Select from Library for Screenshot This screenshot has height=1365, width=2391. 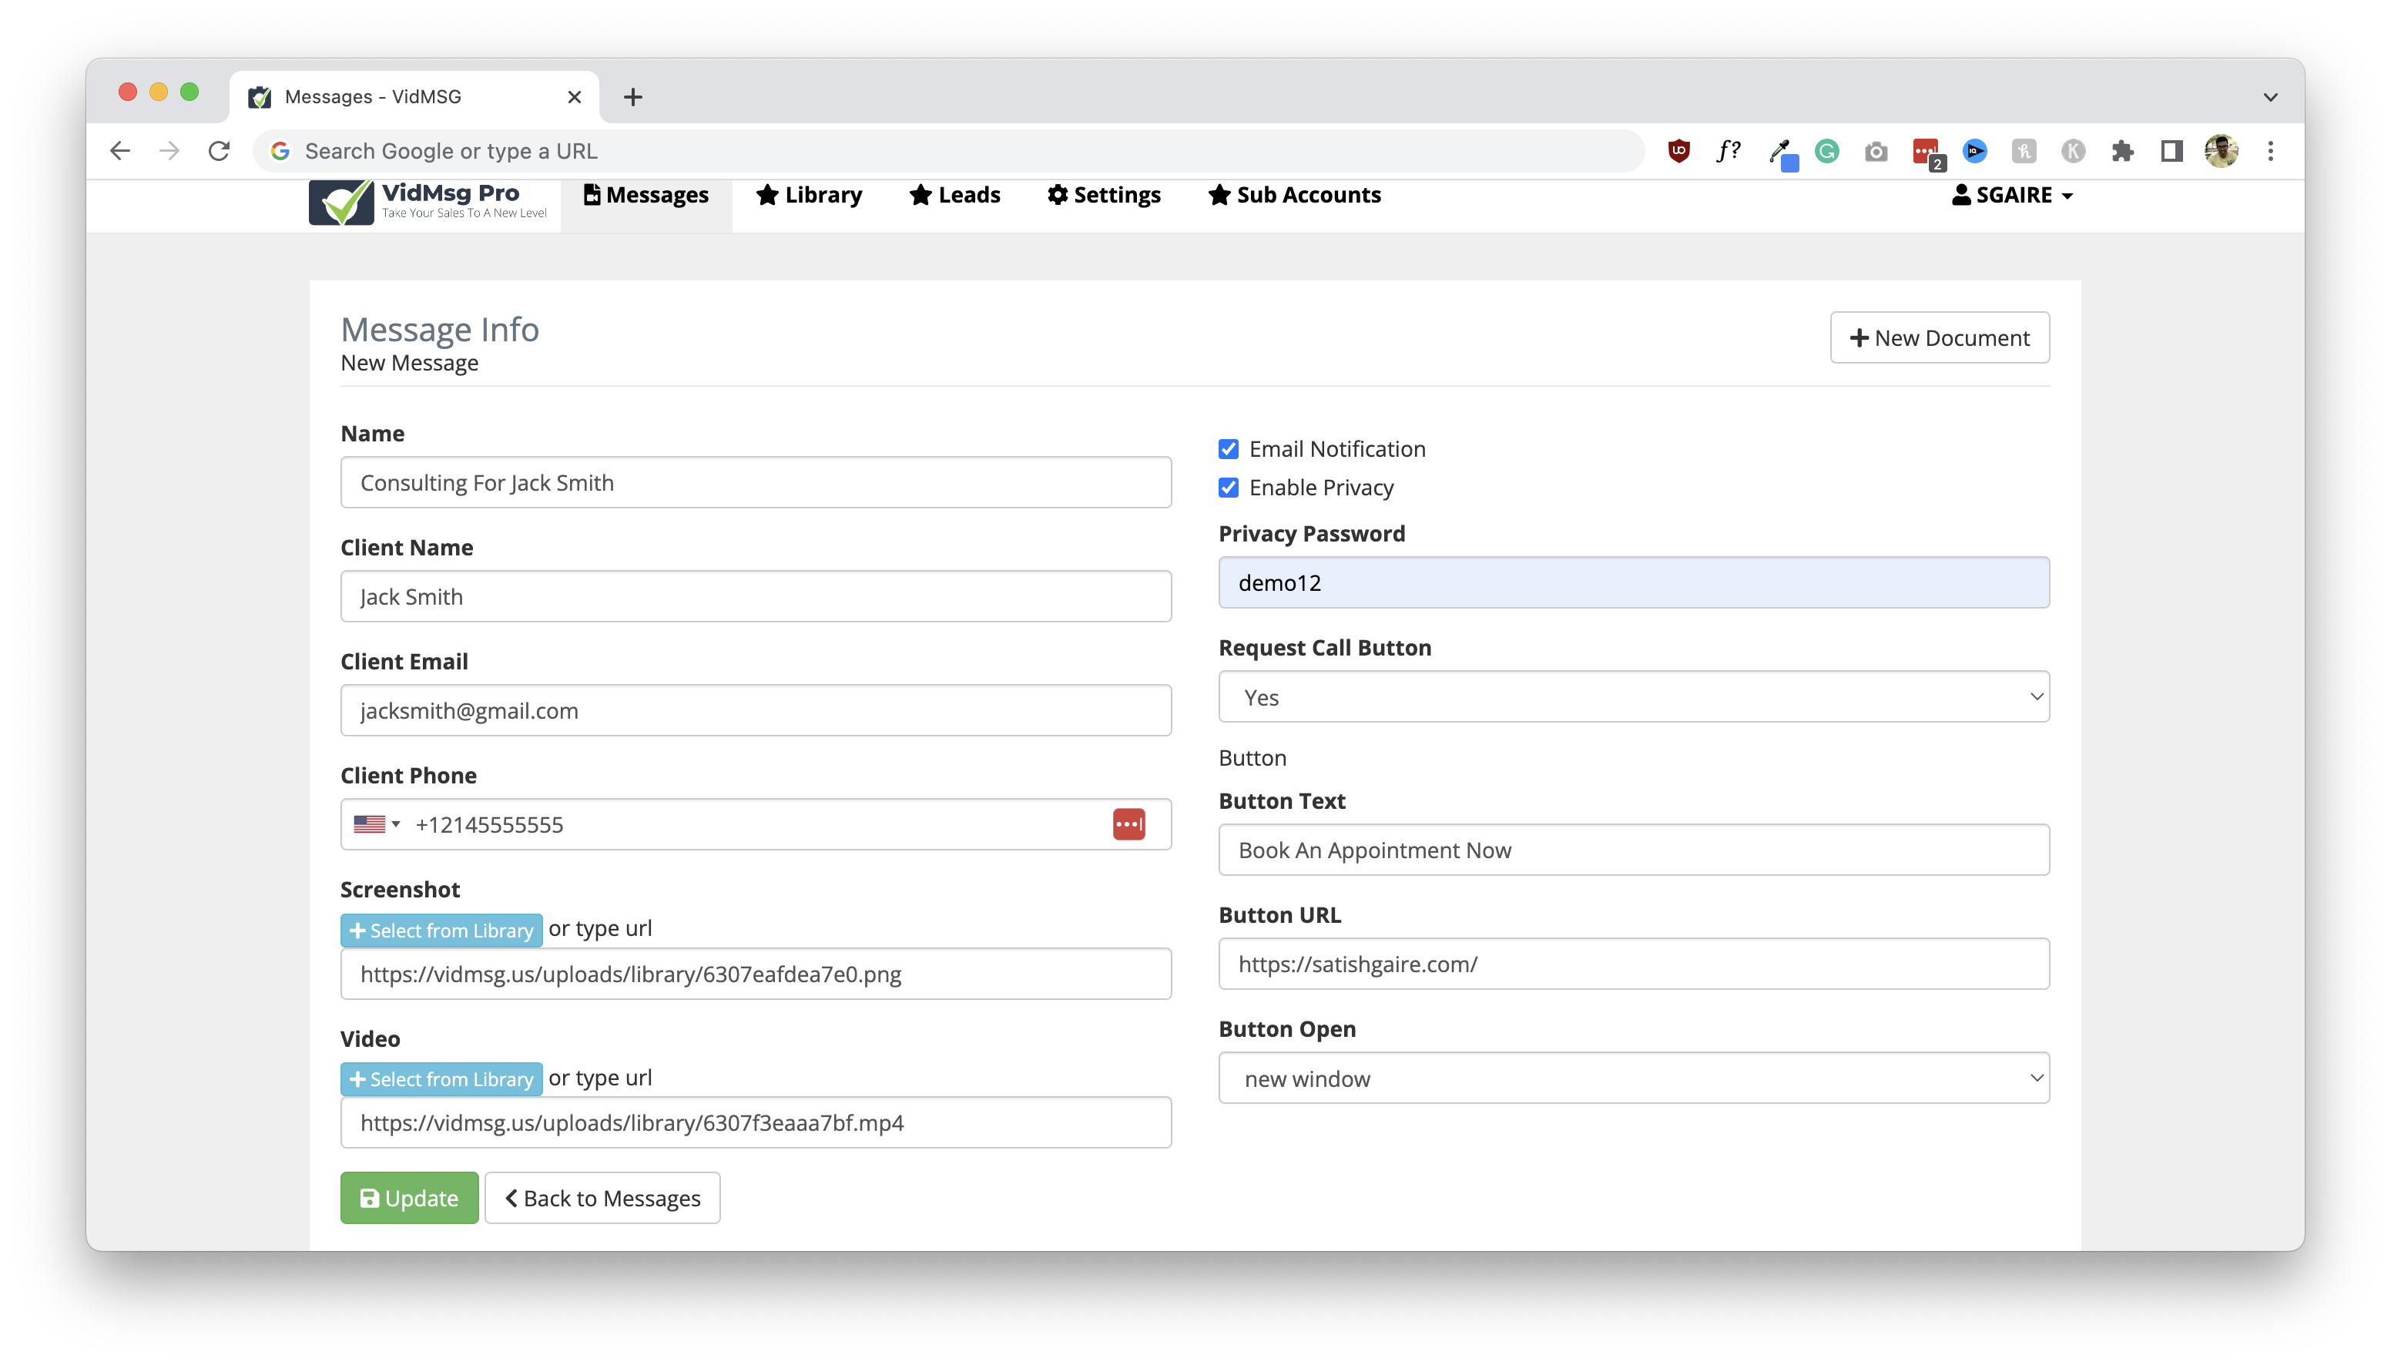click(441, 930)
